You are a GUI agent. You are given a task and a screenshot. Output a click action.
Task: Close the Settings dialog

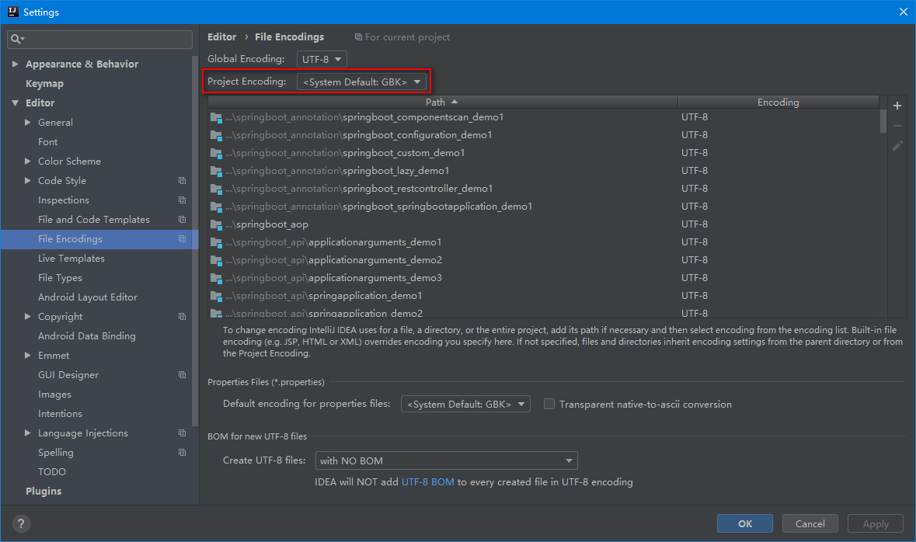pos(903,12)
